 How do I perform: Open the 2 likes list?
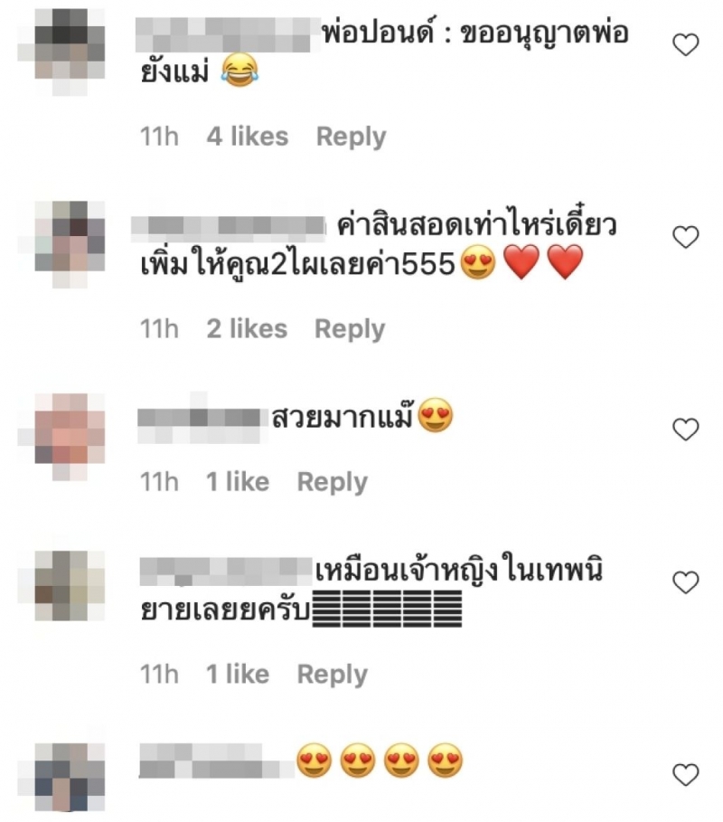click(x=247, y=328)
